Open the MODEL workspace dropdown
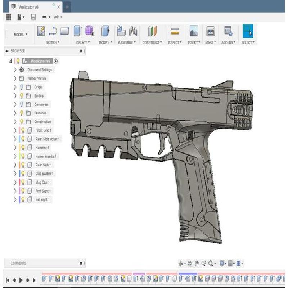Image resolution: width=288 pixels, height=288 pixels. (x=20, y=35)
